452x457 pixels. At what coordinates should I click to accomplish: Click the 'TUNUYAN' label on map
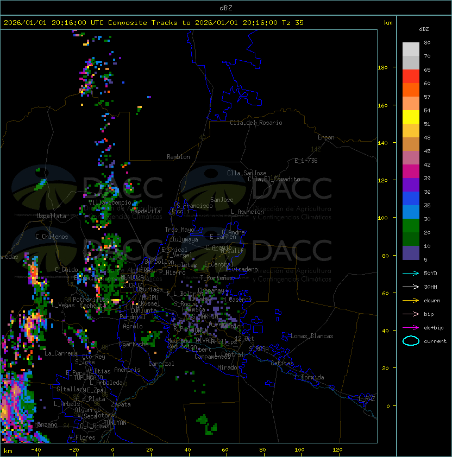(115, 423)
